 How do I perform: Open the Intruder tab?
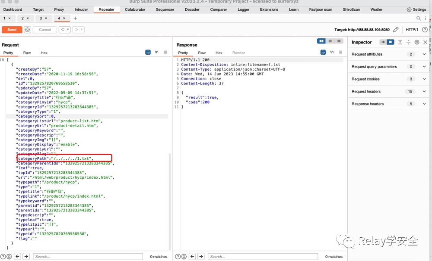click(x=81, y=9)
